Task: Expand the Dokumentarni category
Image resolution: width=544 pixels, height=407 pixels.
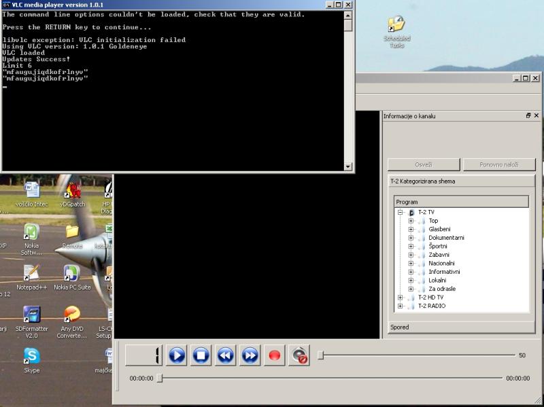Action: [x=411, y=238]
